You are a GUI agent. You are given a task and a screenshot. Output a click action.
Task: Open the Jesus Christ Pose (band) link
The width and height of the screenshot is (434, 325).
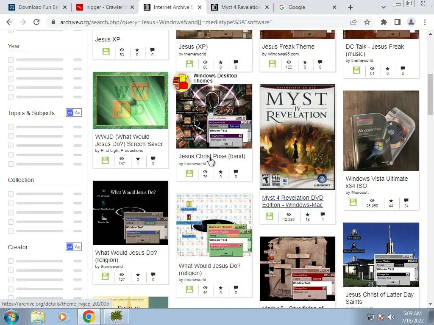[212, 156]
